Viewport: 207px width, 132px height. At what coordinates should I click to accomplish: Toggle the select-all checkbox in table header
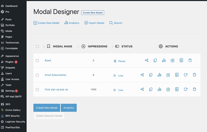point(37,46)
